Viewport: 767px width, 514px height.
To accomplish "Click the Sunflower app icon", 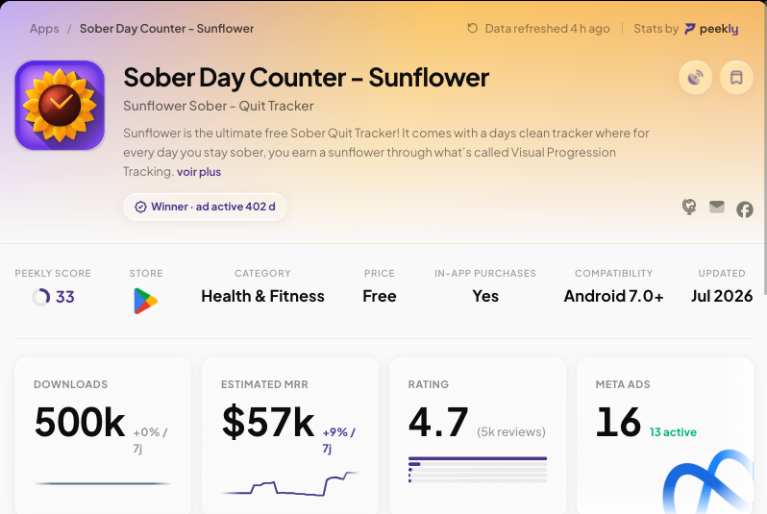I will pos(60,105).
